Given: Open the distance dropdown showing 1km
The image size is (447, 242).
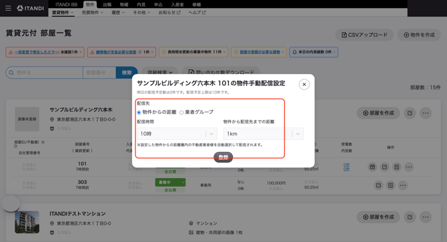Looking at the screenshot, I should 264,134.
